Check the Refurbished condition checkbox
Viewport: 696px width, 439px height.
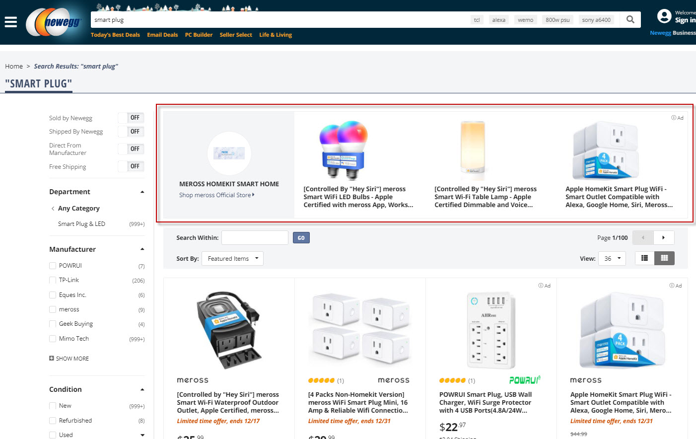(x=53, y=420)
